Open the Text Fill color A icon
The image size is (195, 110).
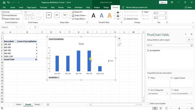click(118, 12)
